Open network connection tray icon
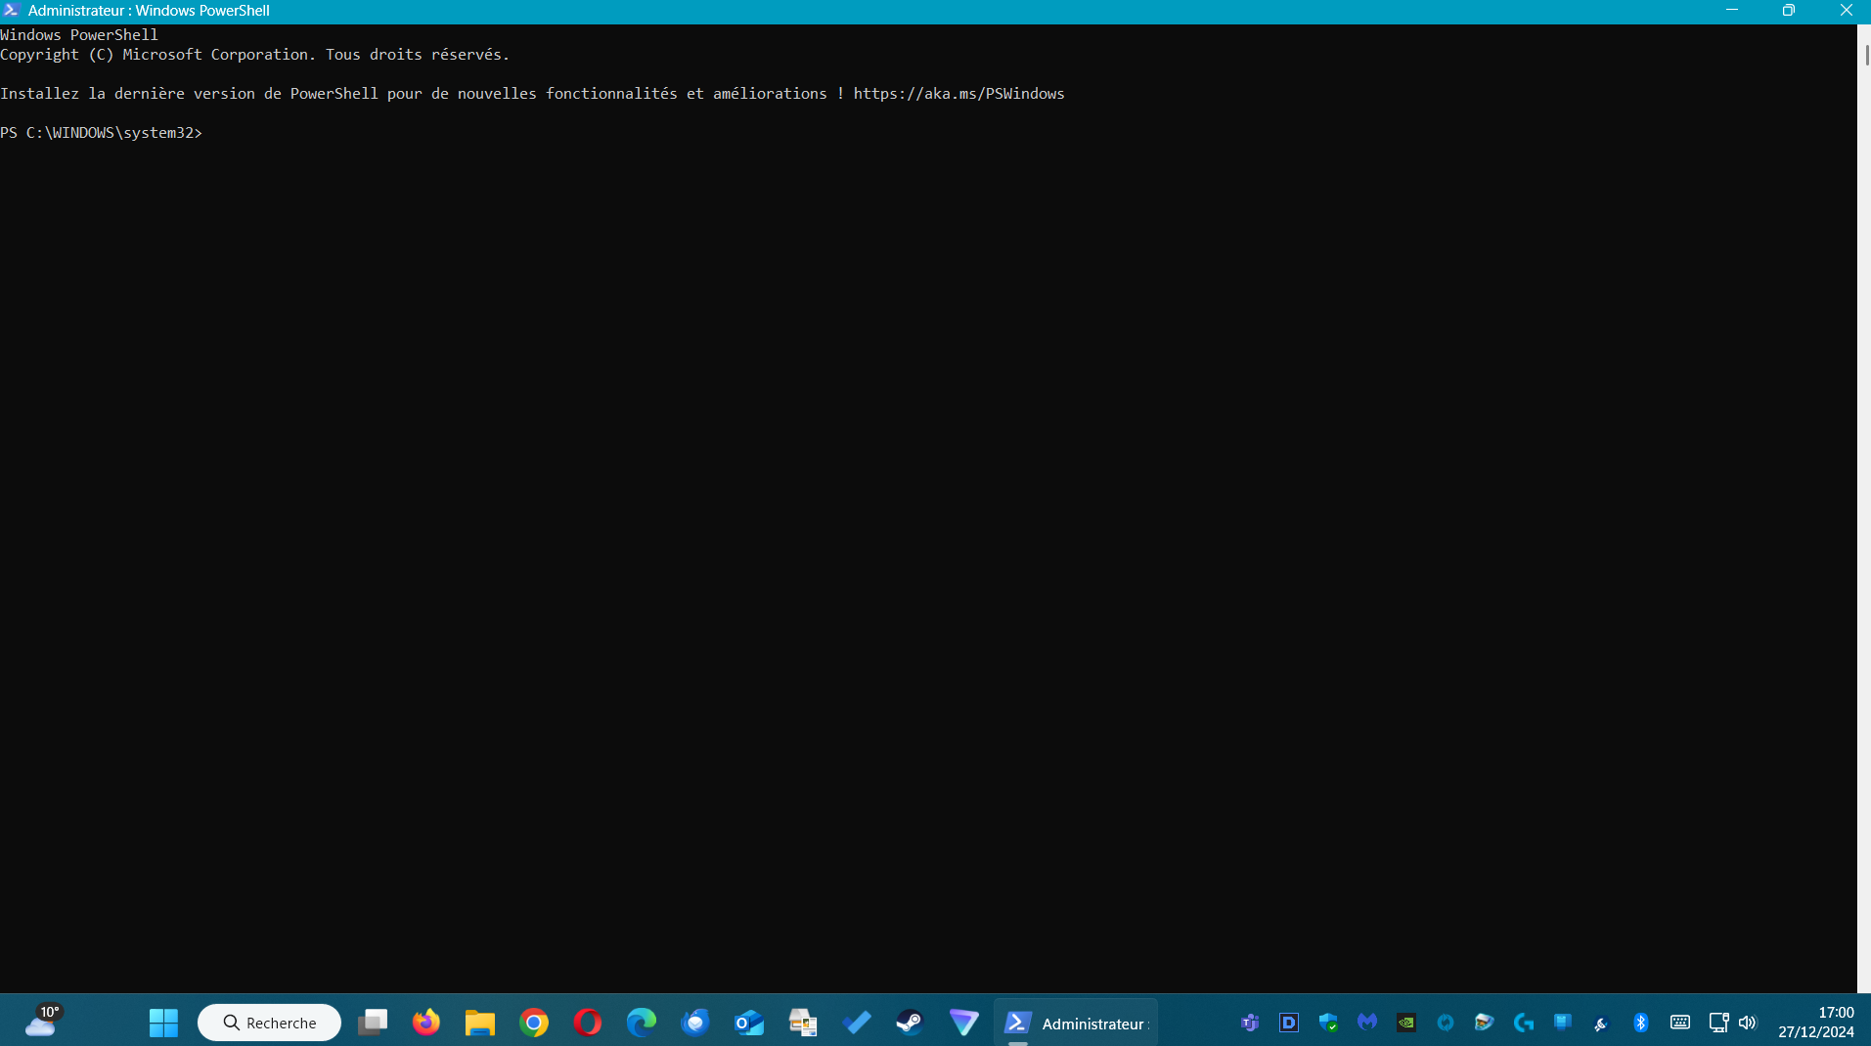 click(x=1718, y=1023)
